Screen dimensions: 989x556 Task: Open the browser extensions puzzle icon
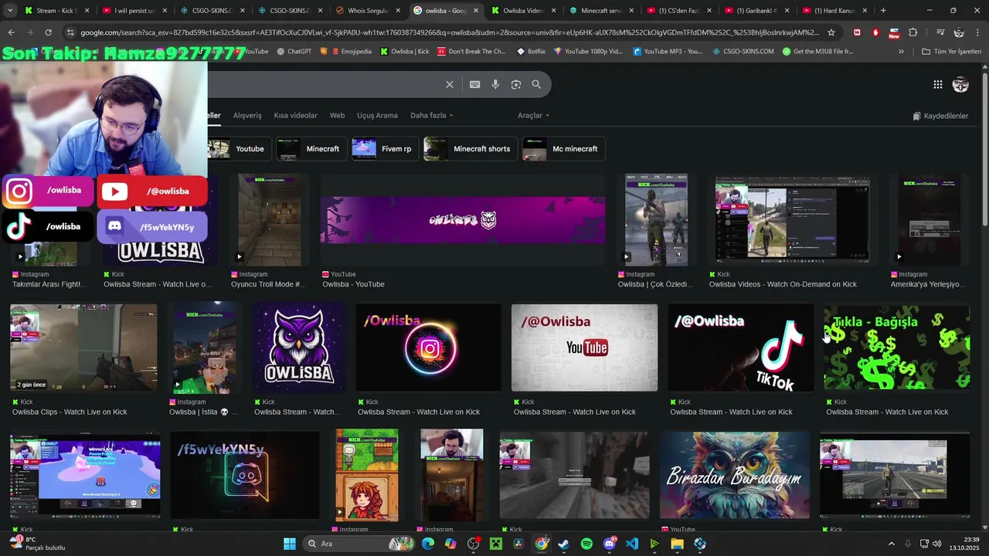[913, 32]
